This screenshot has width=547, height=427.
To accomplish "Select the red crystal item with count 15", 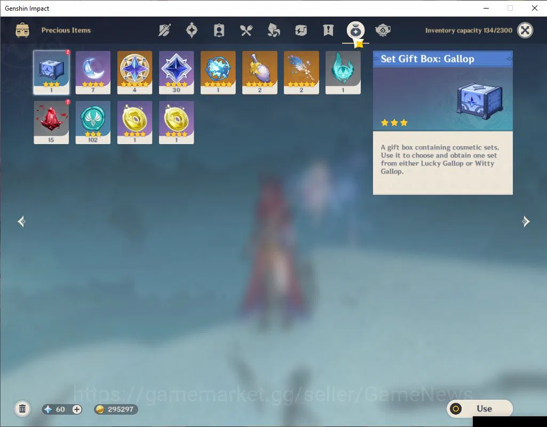I will pyautogui.click(x=51, y=122).
